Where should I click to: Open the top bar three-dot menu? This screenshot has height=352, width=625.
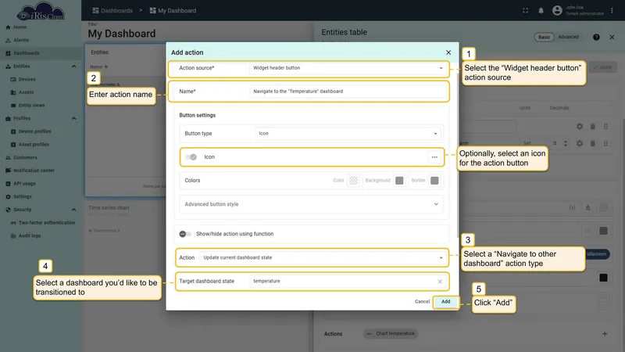pyautogui.click(x=612, y=11)
